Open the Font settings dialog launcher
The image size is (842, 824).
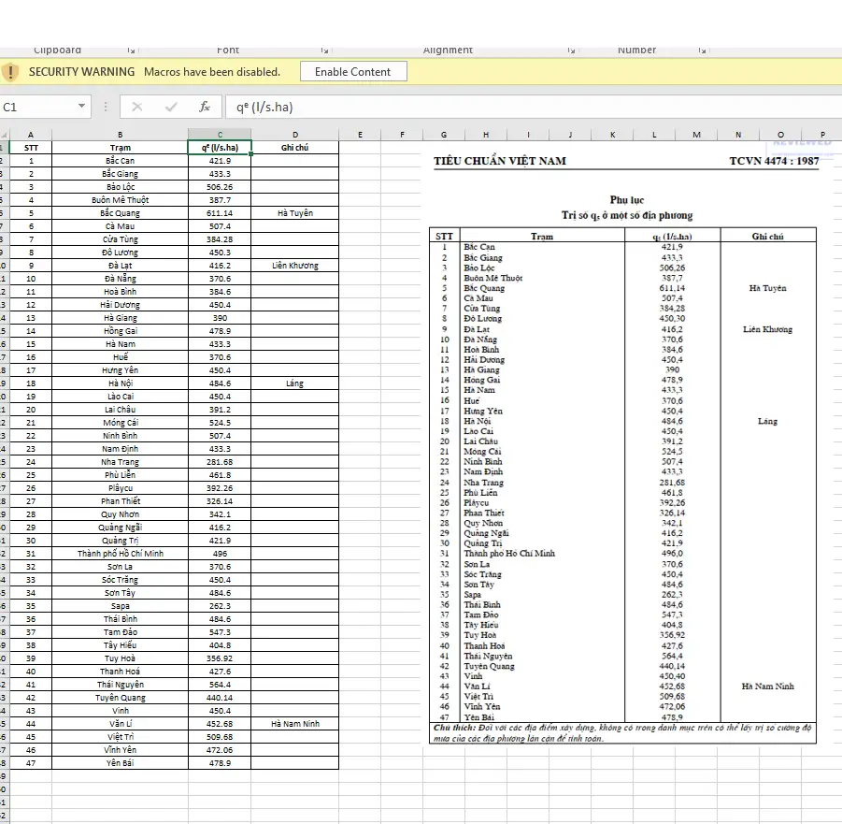[324, 51]
